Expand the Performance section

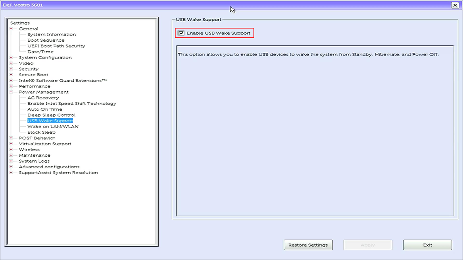tap(11, 87)
